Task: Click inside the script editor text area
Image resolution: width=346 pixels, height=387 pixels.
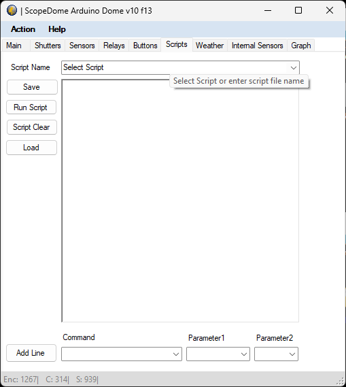Action: [x=180, y=201]
